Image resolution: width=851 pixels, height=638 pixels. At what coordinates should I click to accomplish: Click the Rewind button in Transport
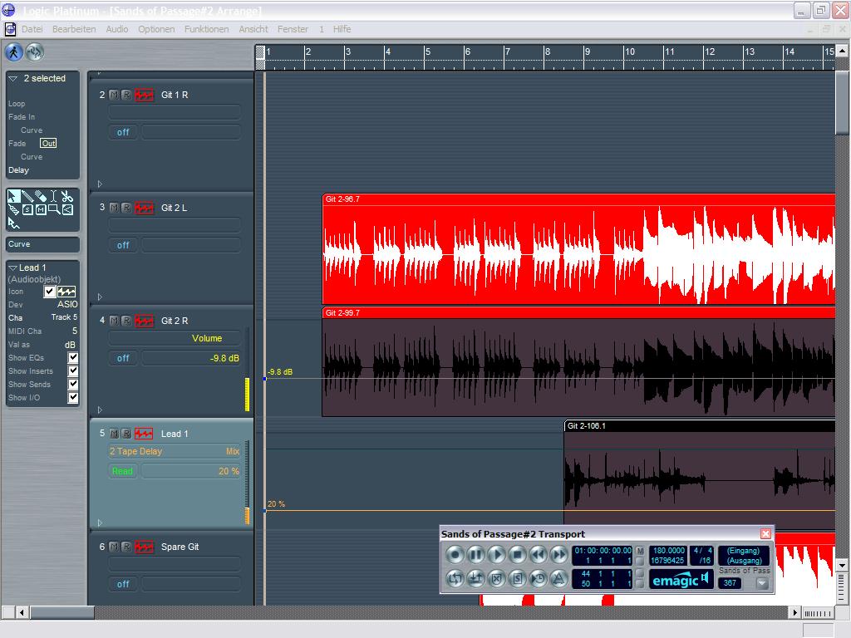[538, 555]
